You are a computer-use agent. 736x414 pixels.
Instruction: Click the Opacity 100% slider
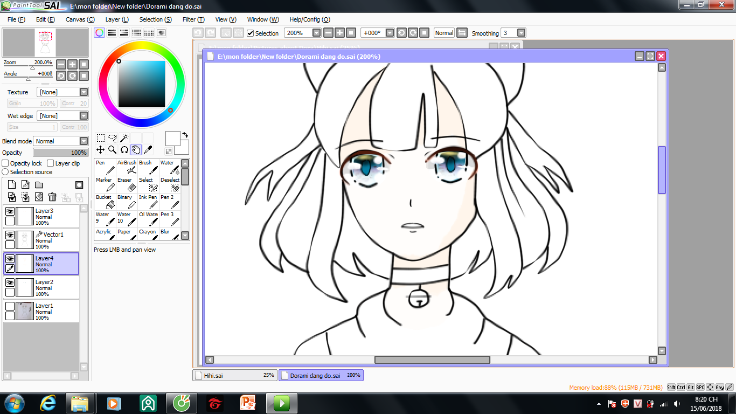click(61, 153)
